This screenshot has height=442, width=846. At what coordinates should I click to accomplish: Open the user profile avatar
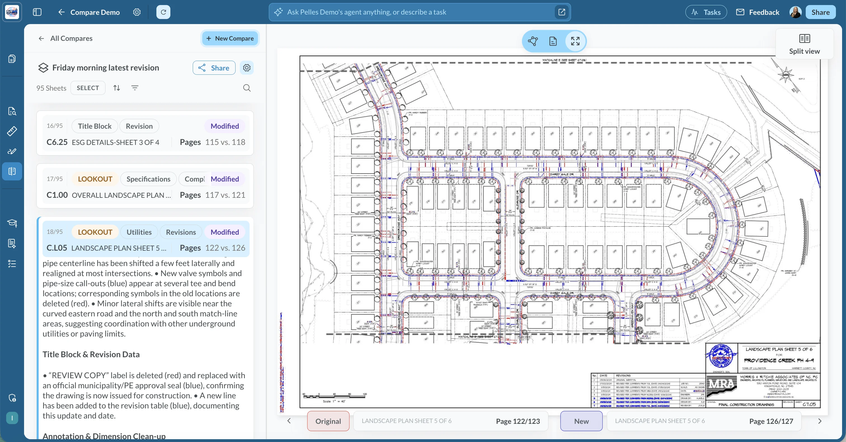tap(795, 12)
